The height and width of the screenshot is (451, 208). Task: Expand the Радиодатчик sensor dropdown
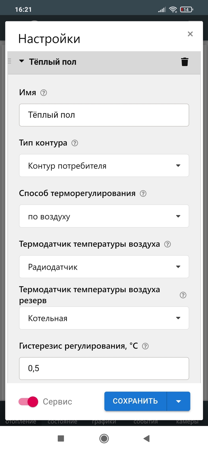(x=104, y=267)
